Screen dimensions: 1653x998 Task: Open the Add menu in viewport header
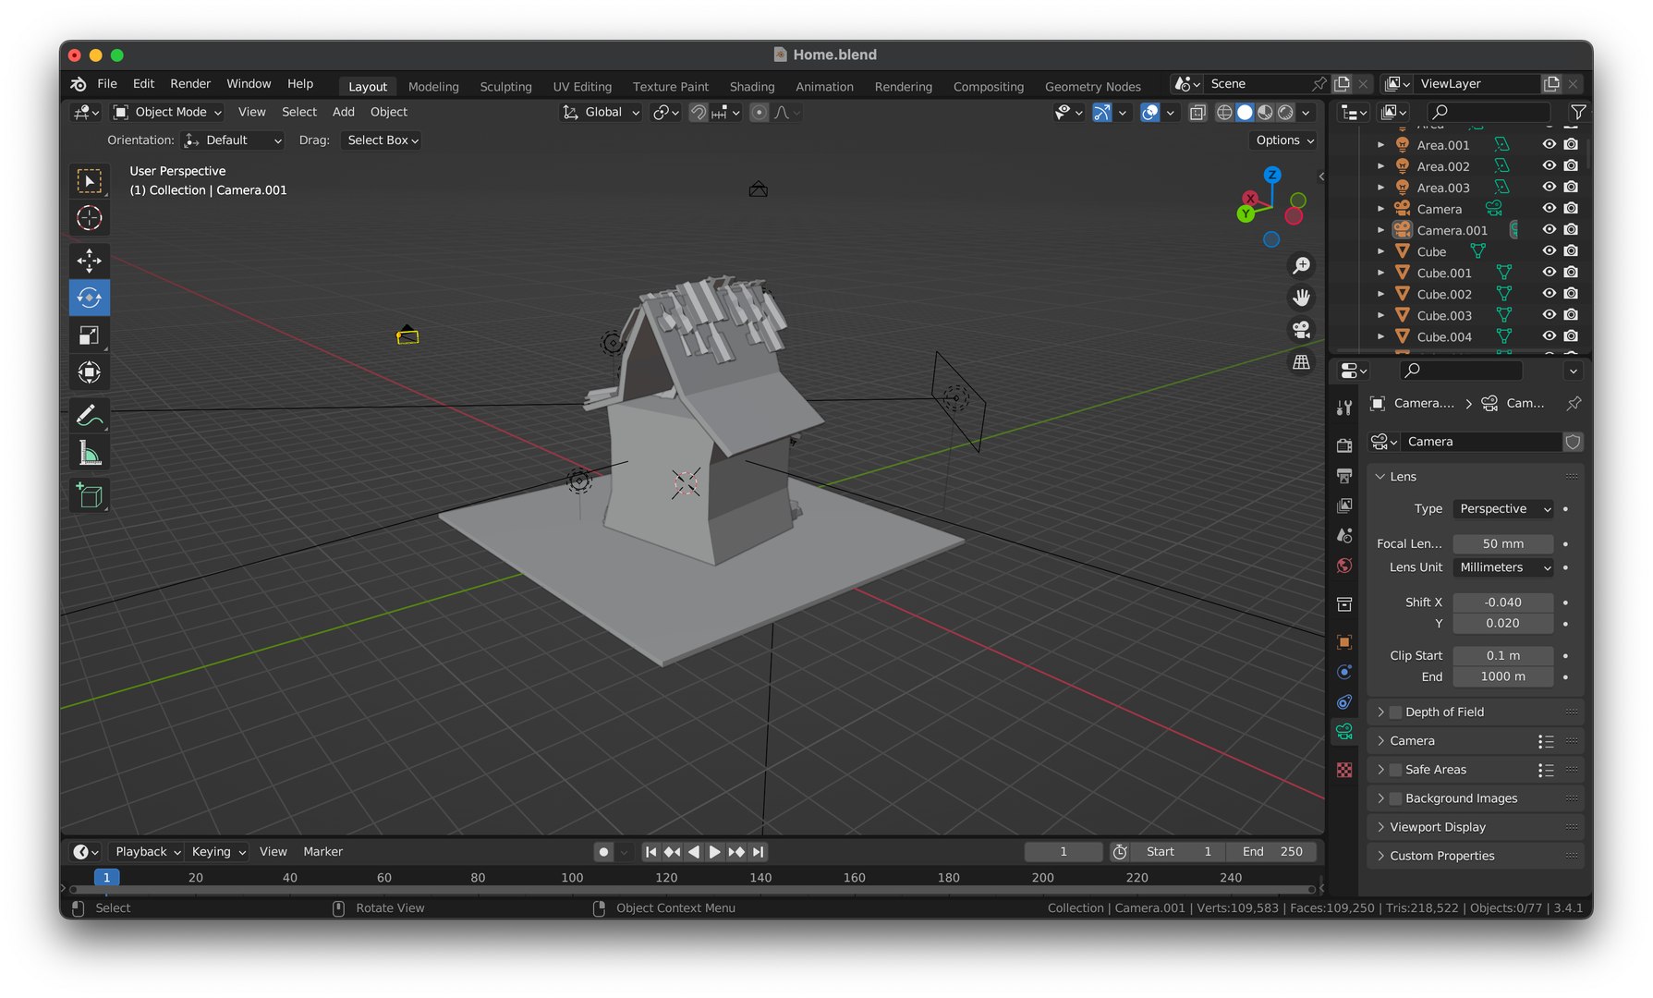pyautogui.click(x=344, y=112)
